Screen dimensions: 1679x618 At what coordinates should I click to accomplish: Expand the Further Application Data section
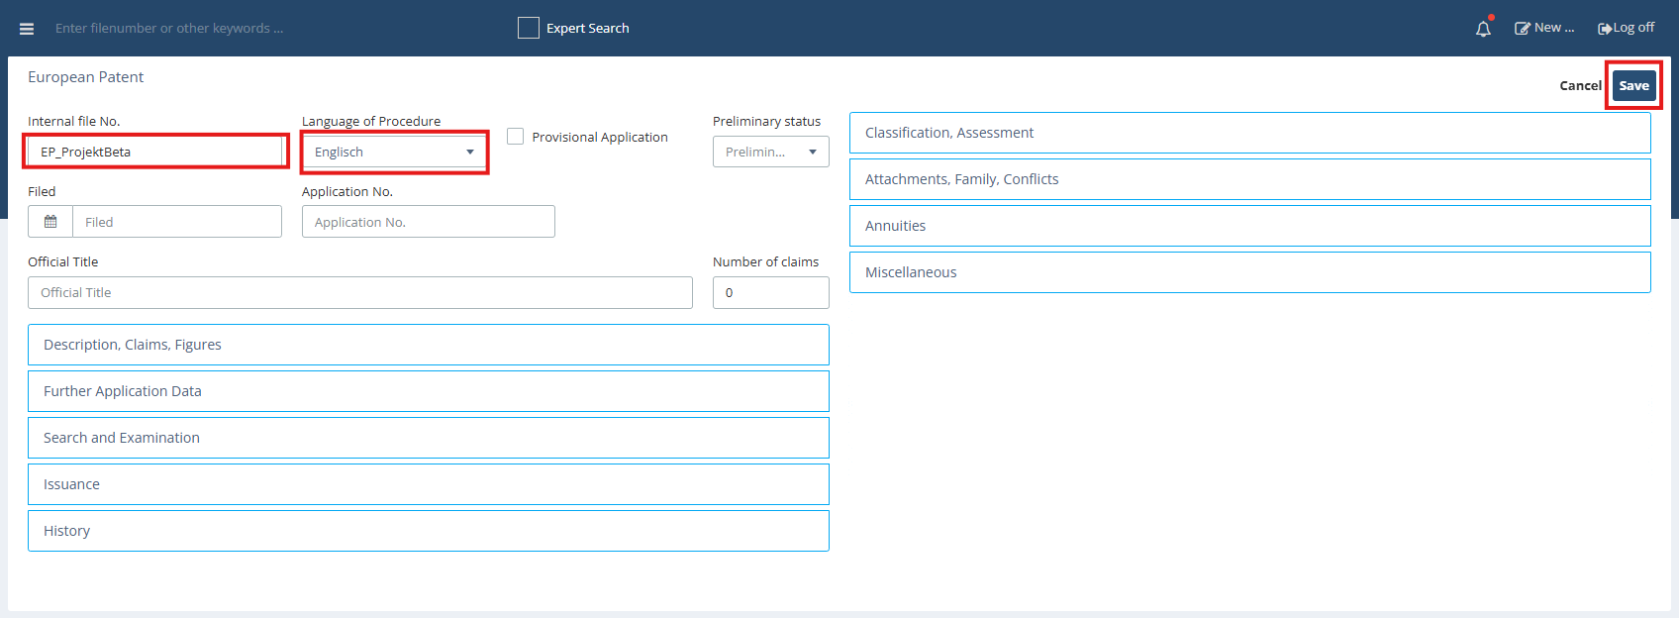(428, 391)
